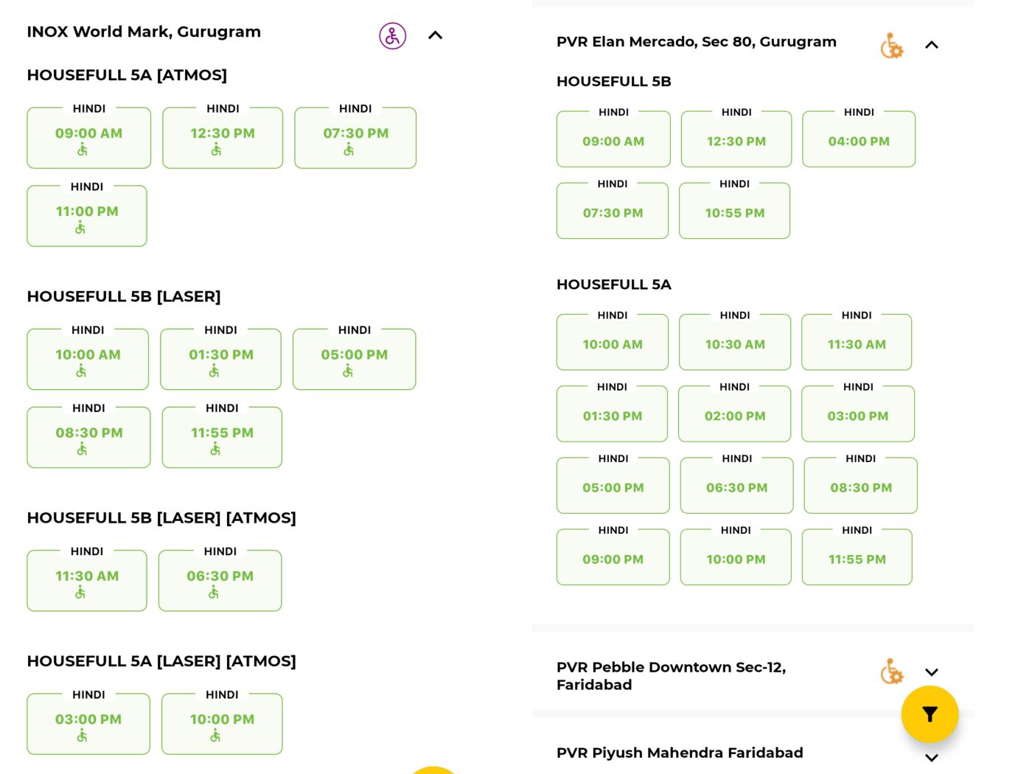
Task: Click the purple accessibility icon beside INOX World Mark
Action: coord(392,35)
